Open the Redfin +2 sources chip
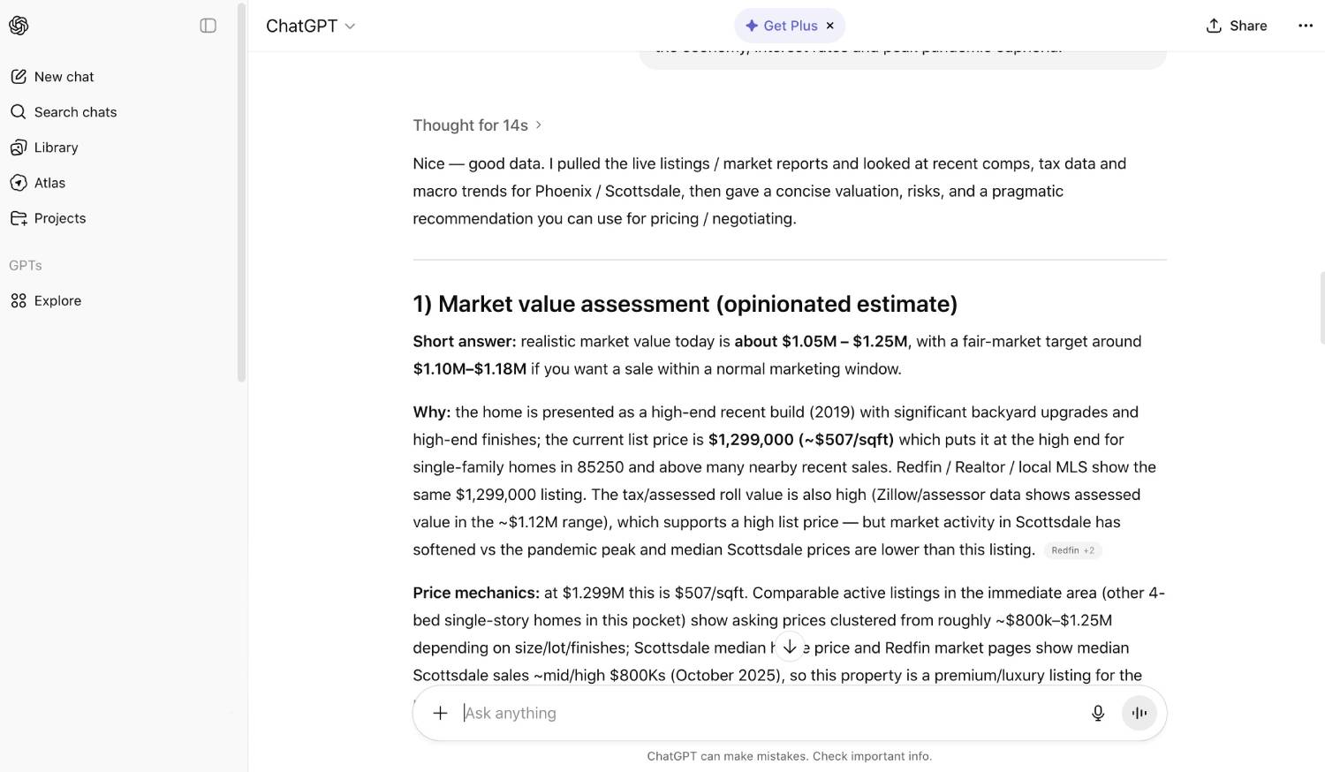This screenshot has height=772, width=1325. click(1072, 550)
